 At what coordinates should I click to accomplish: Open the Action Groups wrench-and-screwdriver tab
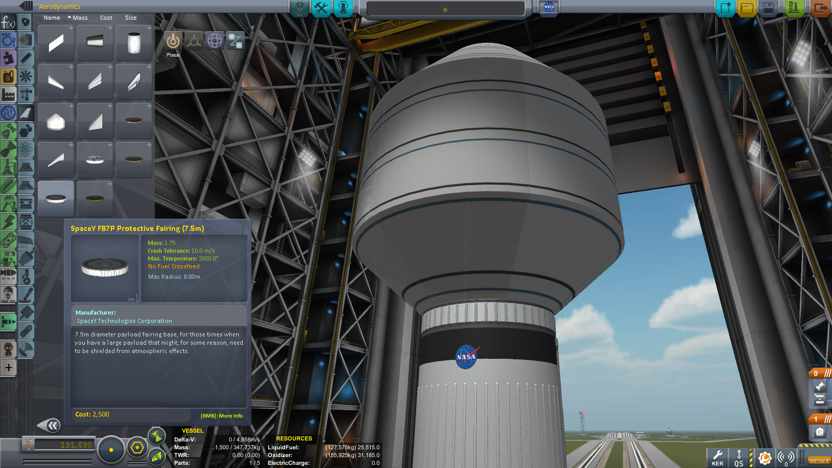click(x=321, y=8)
